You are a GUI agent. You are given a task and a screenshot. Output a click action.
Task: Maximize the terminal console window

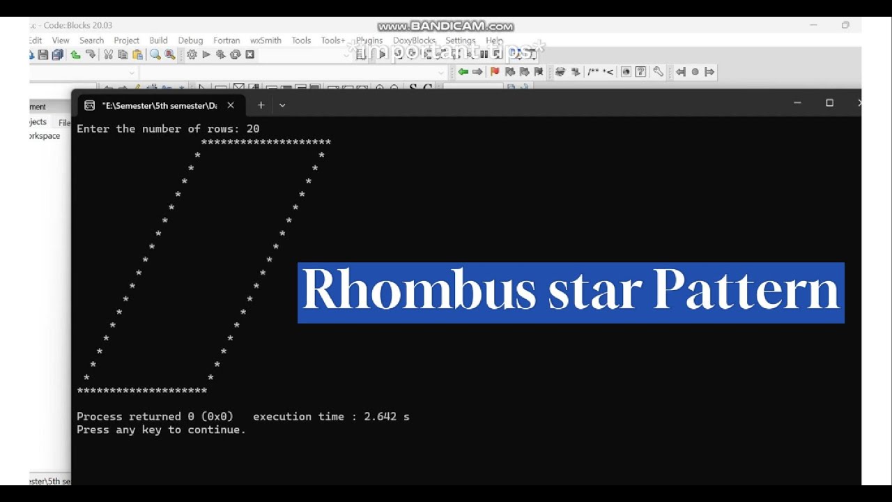829,103
